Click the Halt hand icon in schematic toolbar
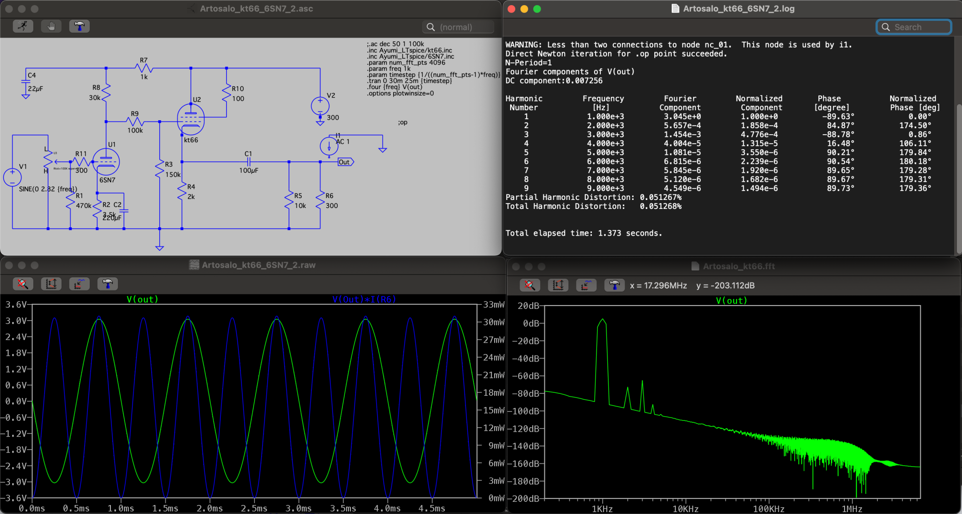Screen dimensions: 962x514 pos(51,27)
